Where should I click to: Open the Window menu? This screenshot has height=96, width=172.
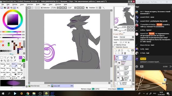pyautogui.click(x=58, y=5)
